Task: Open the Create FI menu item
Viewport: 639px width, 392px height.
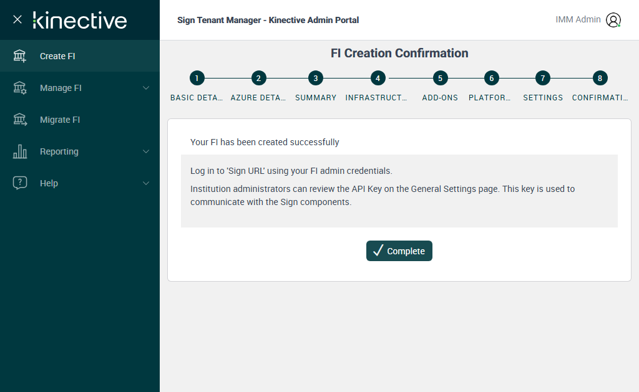Action: [x=80, y=55]
